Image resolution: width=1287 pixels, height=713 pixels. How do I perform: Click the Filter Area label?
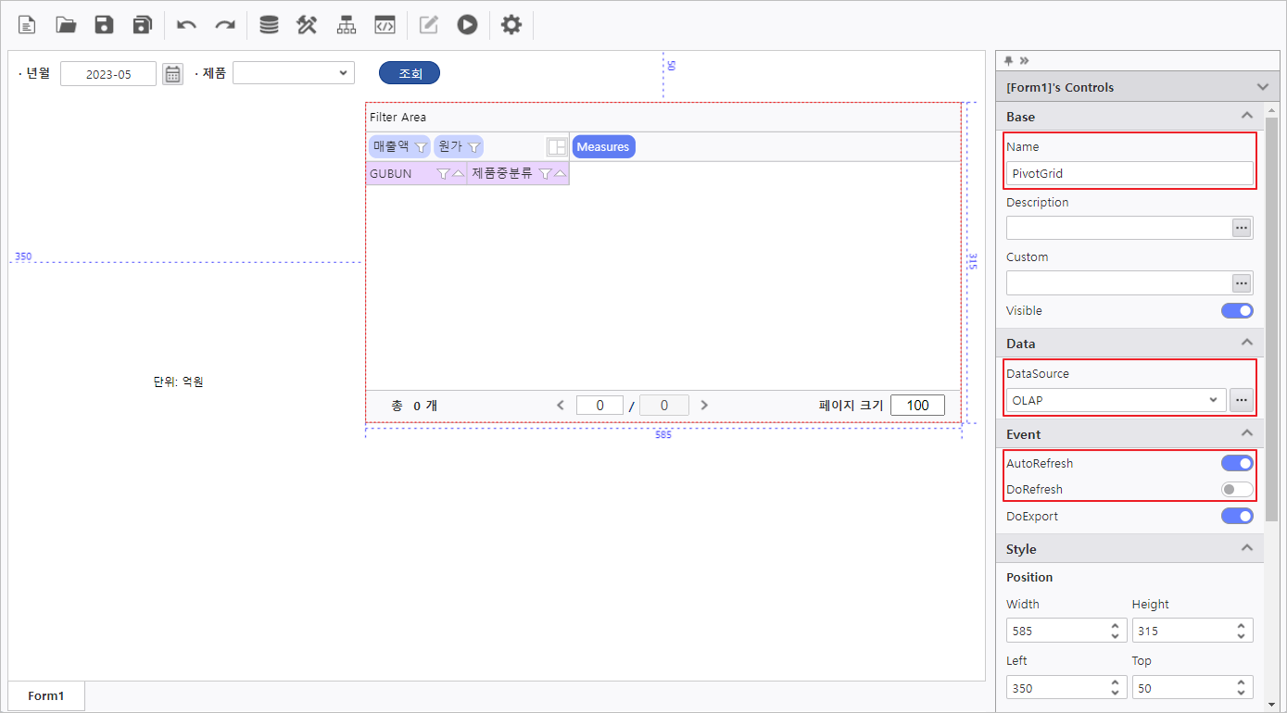(x=397, y=118)
